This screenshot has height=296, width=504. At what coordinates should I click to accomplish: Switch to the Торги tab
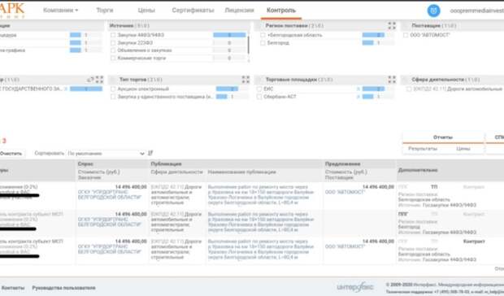tap(105, 11)
